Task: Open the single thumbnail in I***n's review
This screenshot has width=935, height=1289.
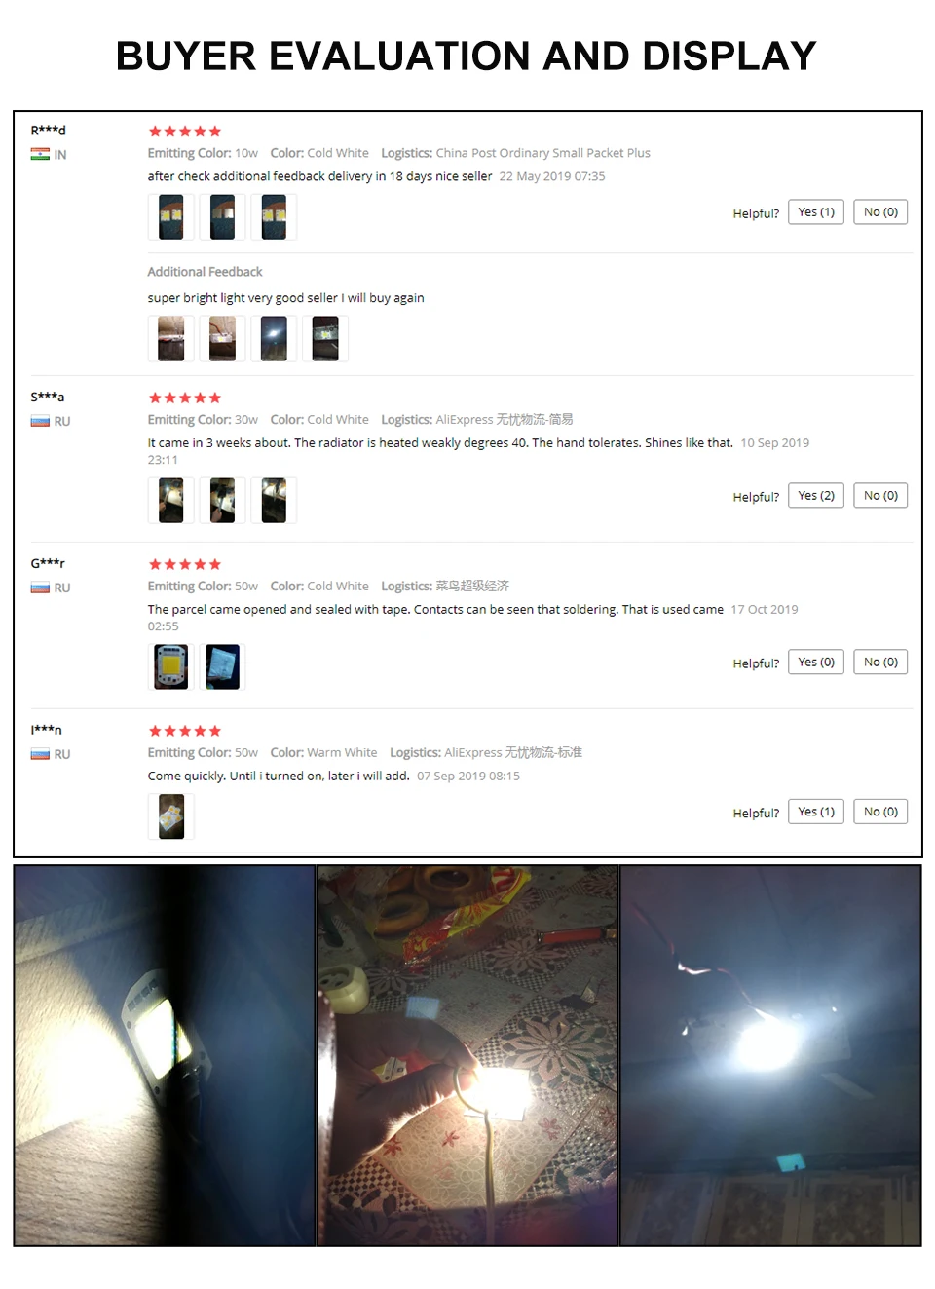Action: [171, 815]
